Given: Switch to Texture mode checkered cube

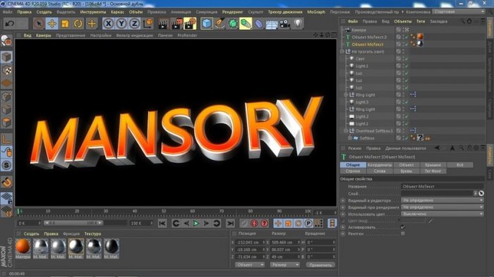Looking at the screenshot, I should tap(6, 70).
